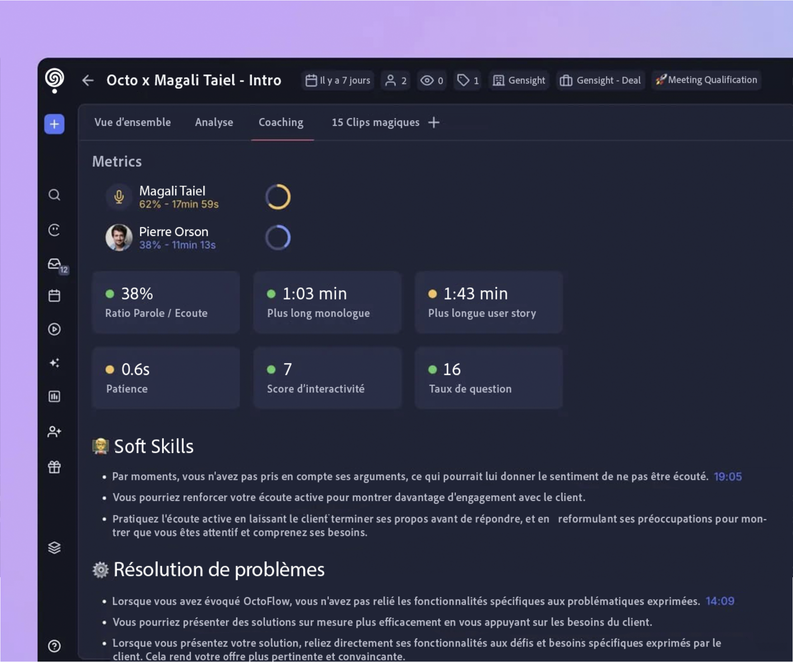Click the add user sidebar icon
This screenshot has width=793, height=662.
click(54, 432)
